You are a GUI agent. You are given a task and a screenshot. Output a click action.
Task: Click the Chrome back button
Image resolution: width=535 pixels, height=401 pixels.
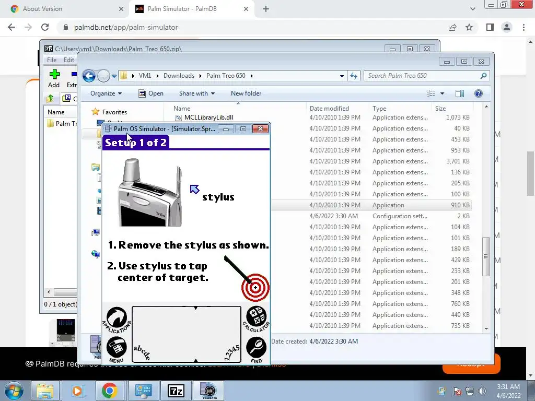11,27
